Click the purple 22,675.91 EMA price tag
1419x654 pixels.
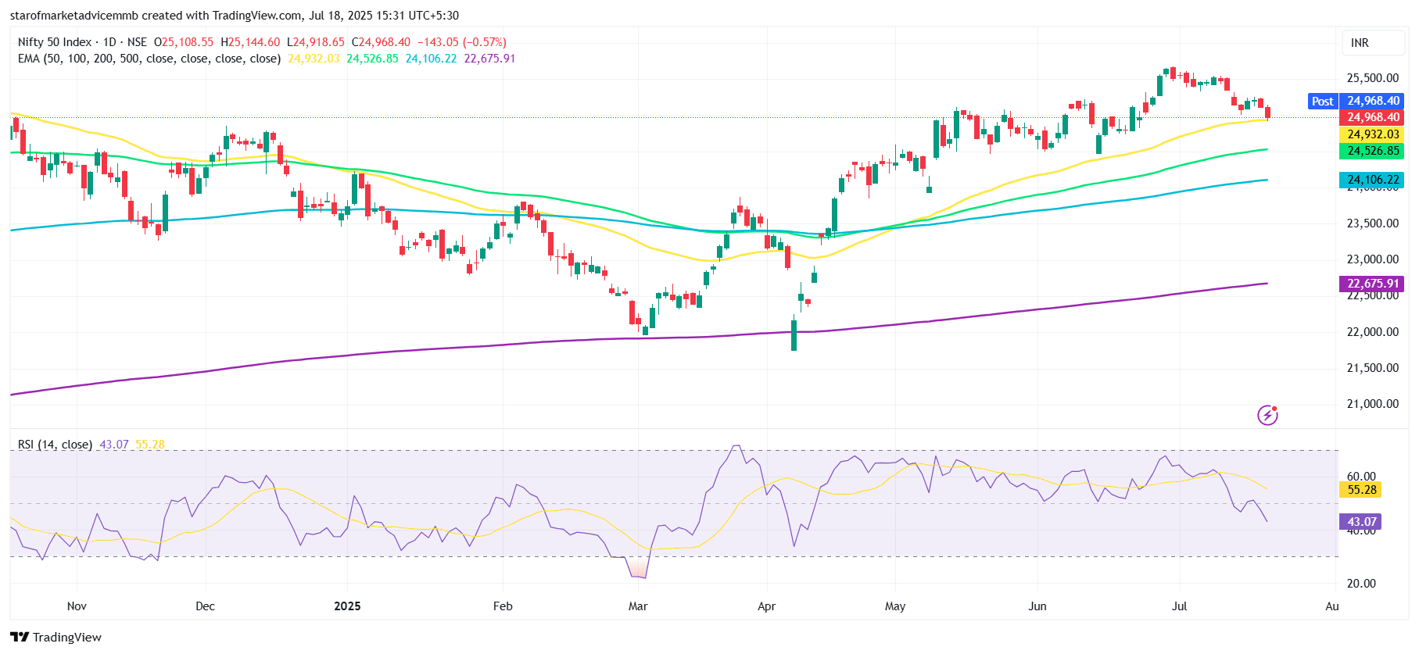point(1373,284)
